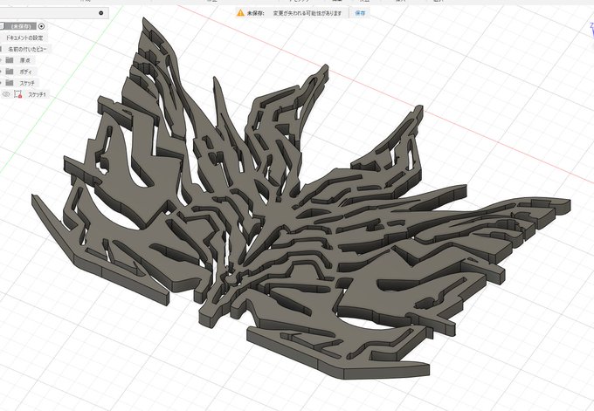Select the 原点 label in the browser
594x411 pixels.
[25, 60]
